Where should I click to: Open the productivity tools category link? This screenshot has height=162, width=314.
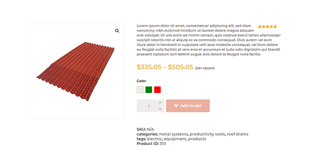pos(207,134)
